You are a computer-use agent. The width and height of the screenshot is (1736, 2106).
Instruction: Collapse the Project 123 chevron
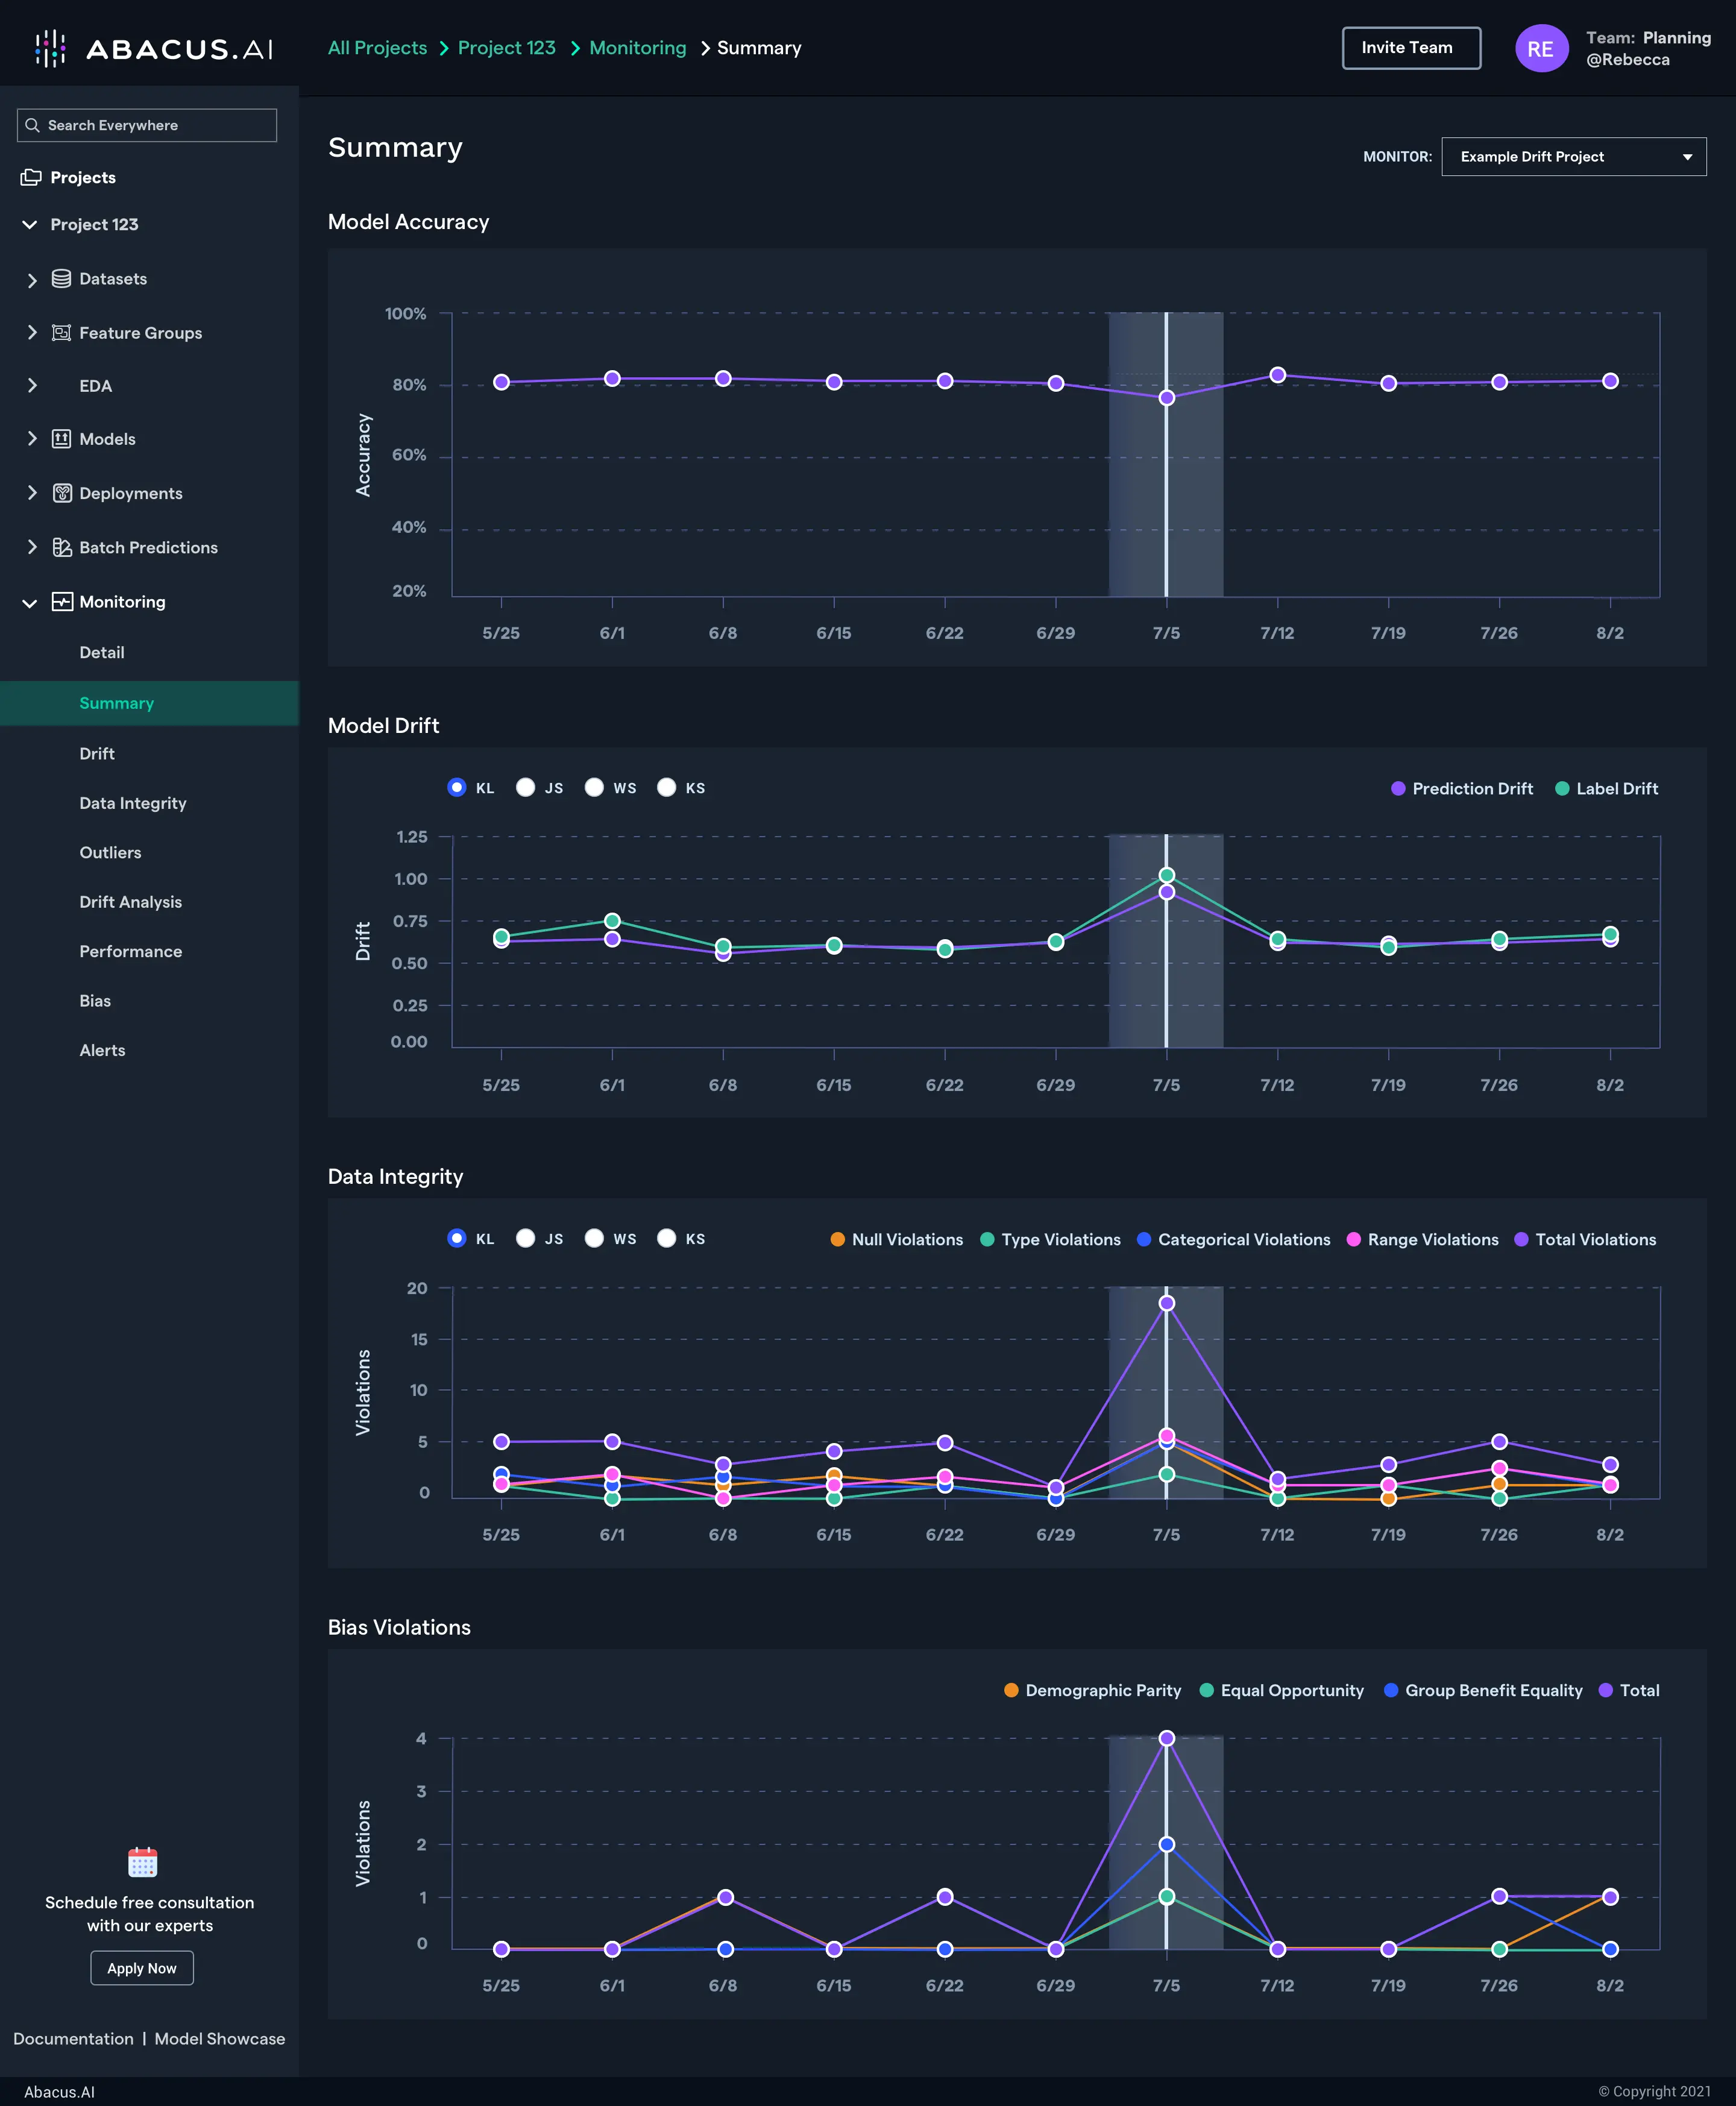(x=29, y=225)
